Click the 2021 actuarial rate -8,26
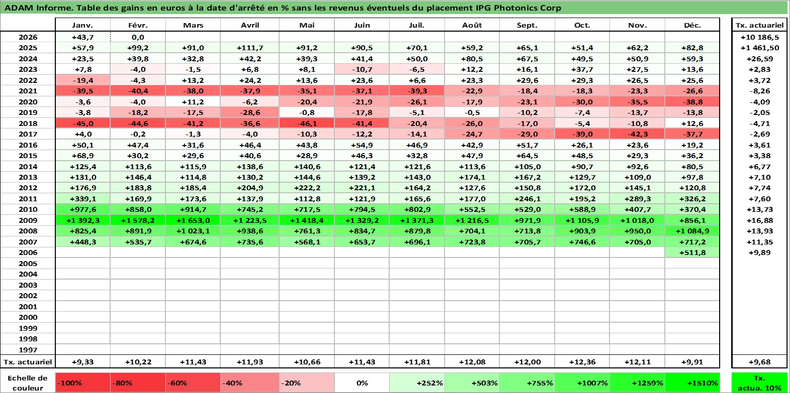790x393 pixels. (x=759, y=91)
